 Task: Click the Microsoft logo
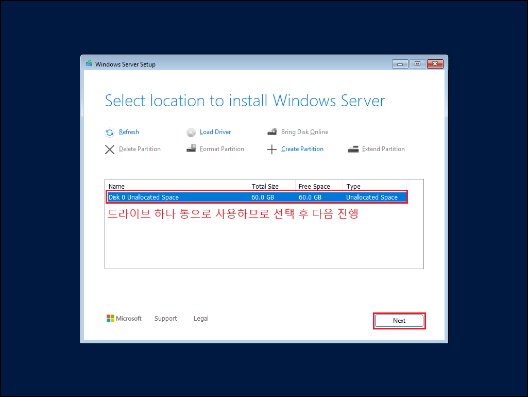(124, 318)
